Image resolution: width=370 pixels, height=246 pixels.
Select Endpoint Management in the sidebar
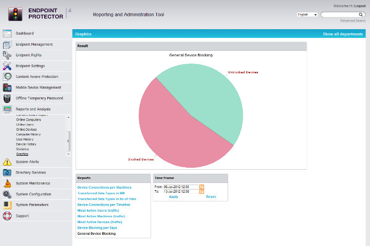34,44
